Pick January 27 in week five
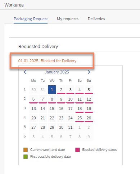 pos(33,127)
